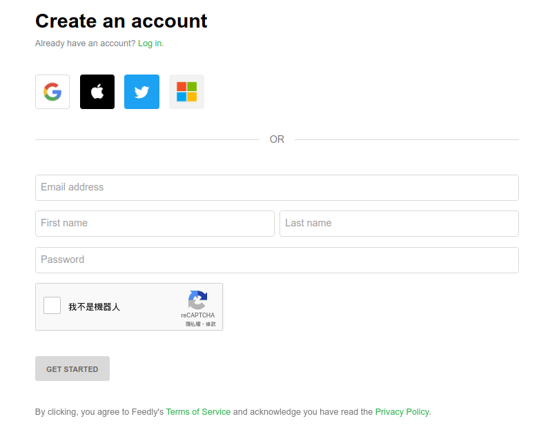Choose the Apple sign-up icon
Viewport: 539px width, 441px height.
point(97,92)
